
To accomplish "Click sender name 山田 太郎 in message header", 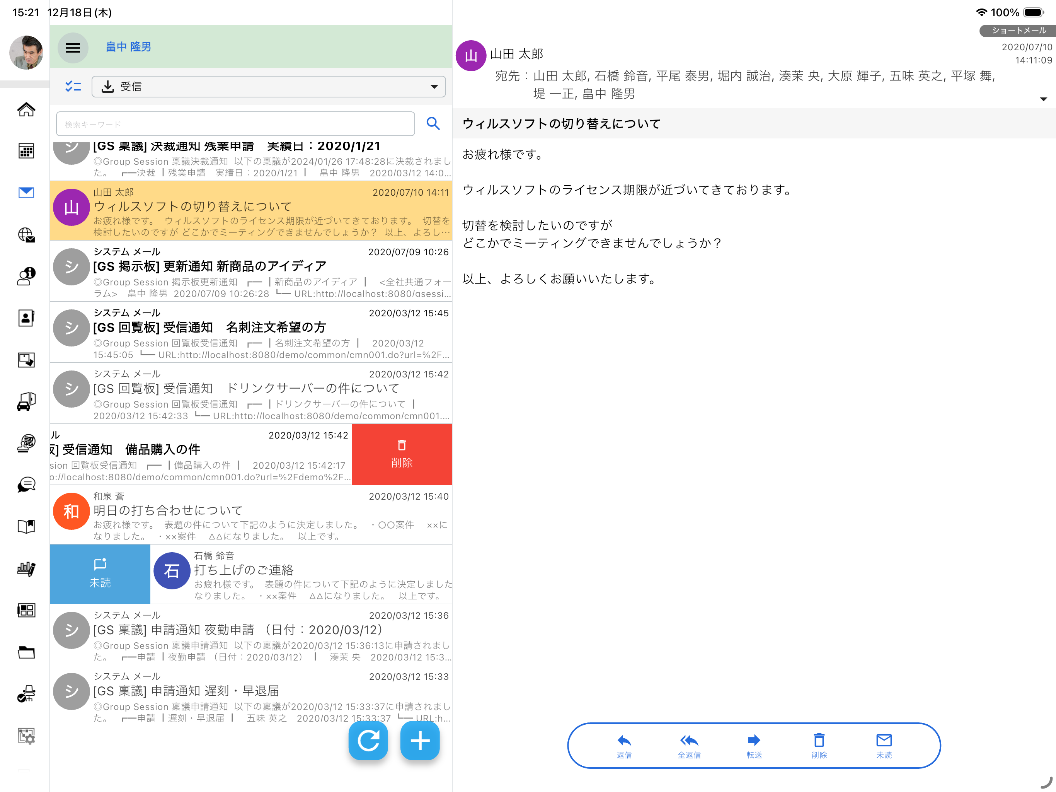I will pyautogui.click(x=516, y=54).
